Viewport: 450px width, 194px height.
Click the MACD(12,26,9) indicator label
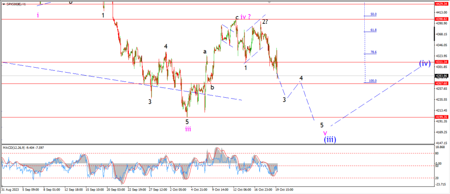coord(22,146)
